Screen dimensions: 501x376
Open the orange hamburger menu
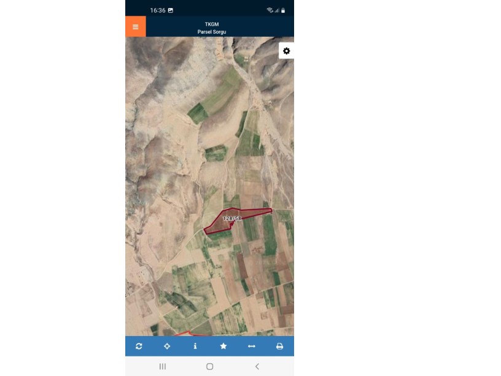pyautogui.click(x=136, y=26)
